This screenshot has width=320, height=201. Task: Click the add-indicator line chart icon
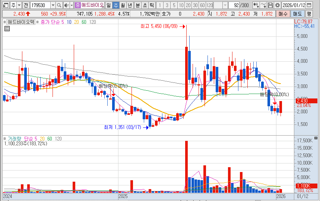click(263, 5)
